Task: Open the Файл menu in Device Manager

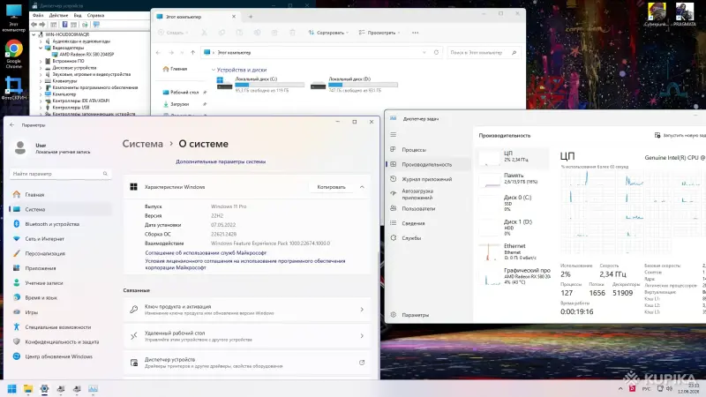Action: click(38, 15)
